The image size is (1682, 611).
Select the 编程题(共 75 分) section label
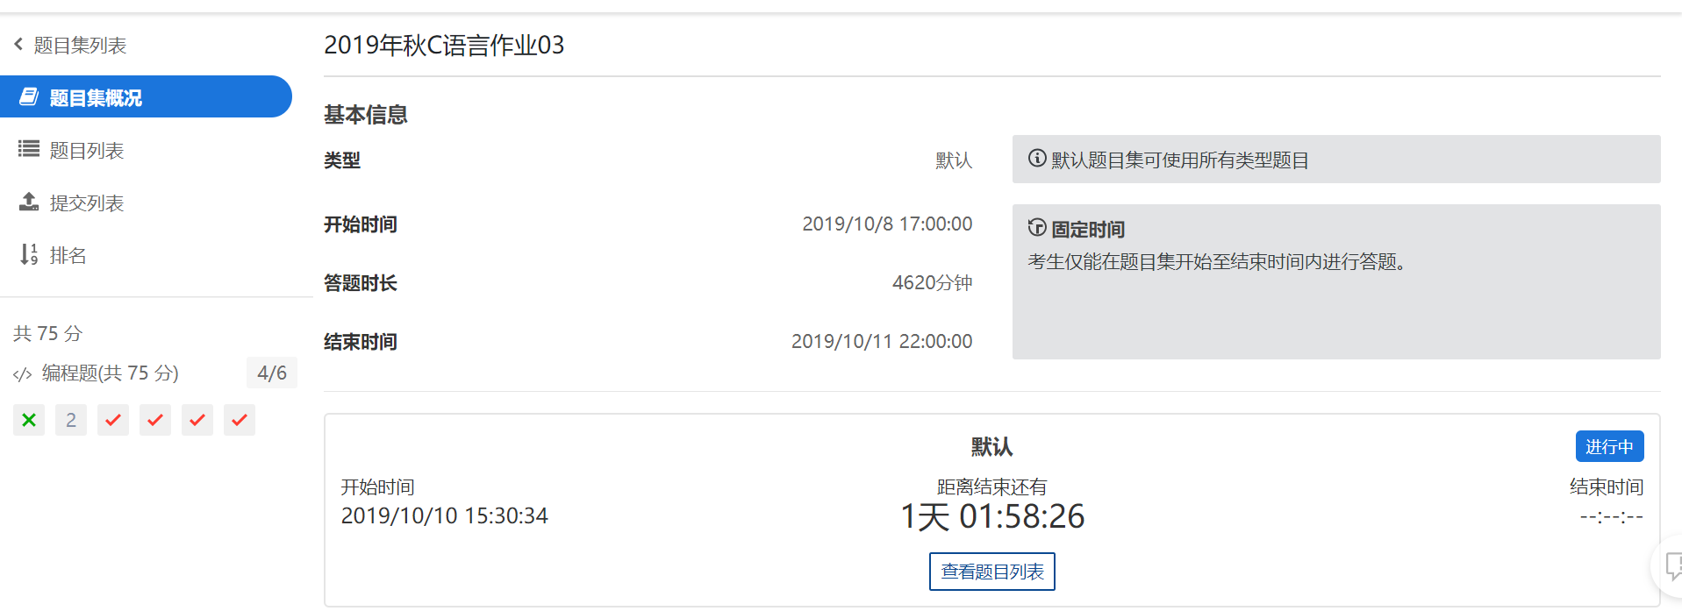click(110, 373)
